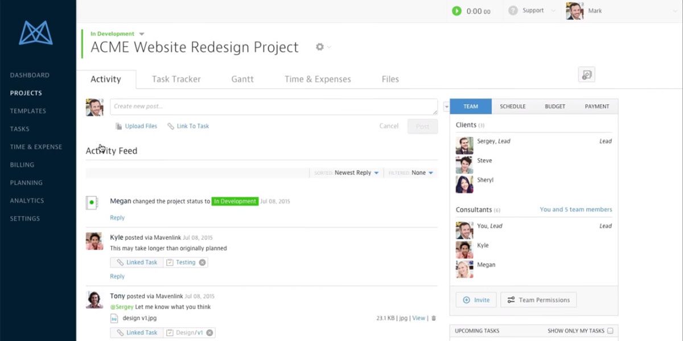This screenshot has width=683, height=341.
Task: Open the Schedule tab in the team panel
Action: point(512,106)
